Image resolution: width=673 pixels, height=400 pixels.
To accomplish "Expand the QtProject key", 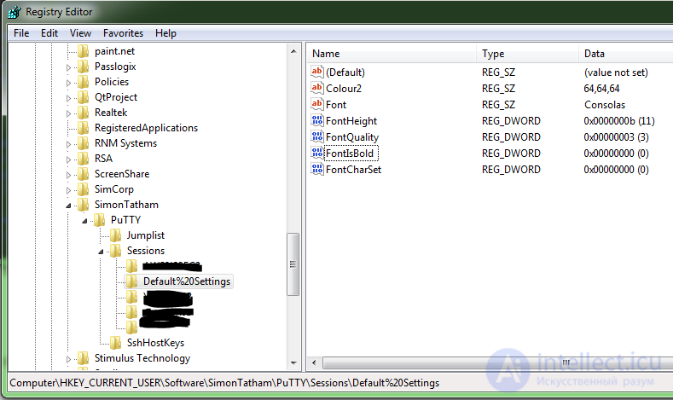I will 69,98.
